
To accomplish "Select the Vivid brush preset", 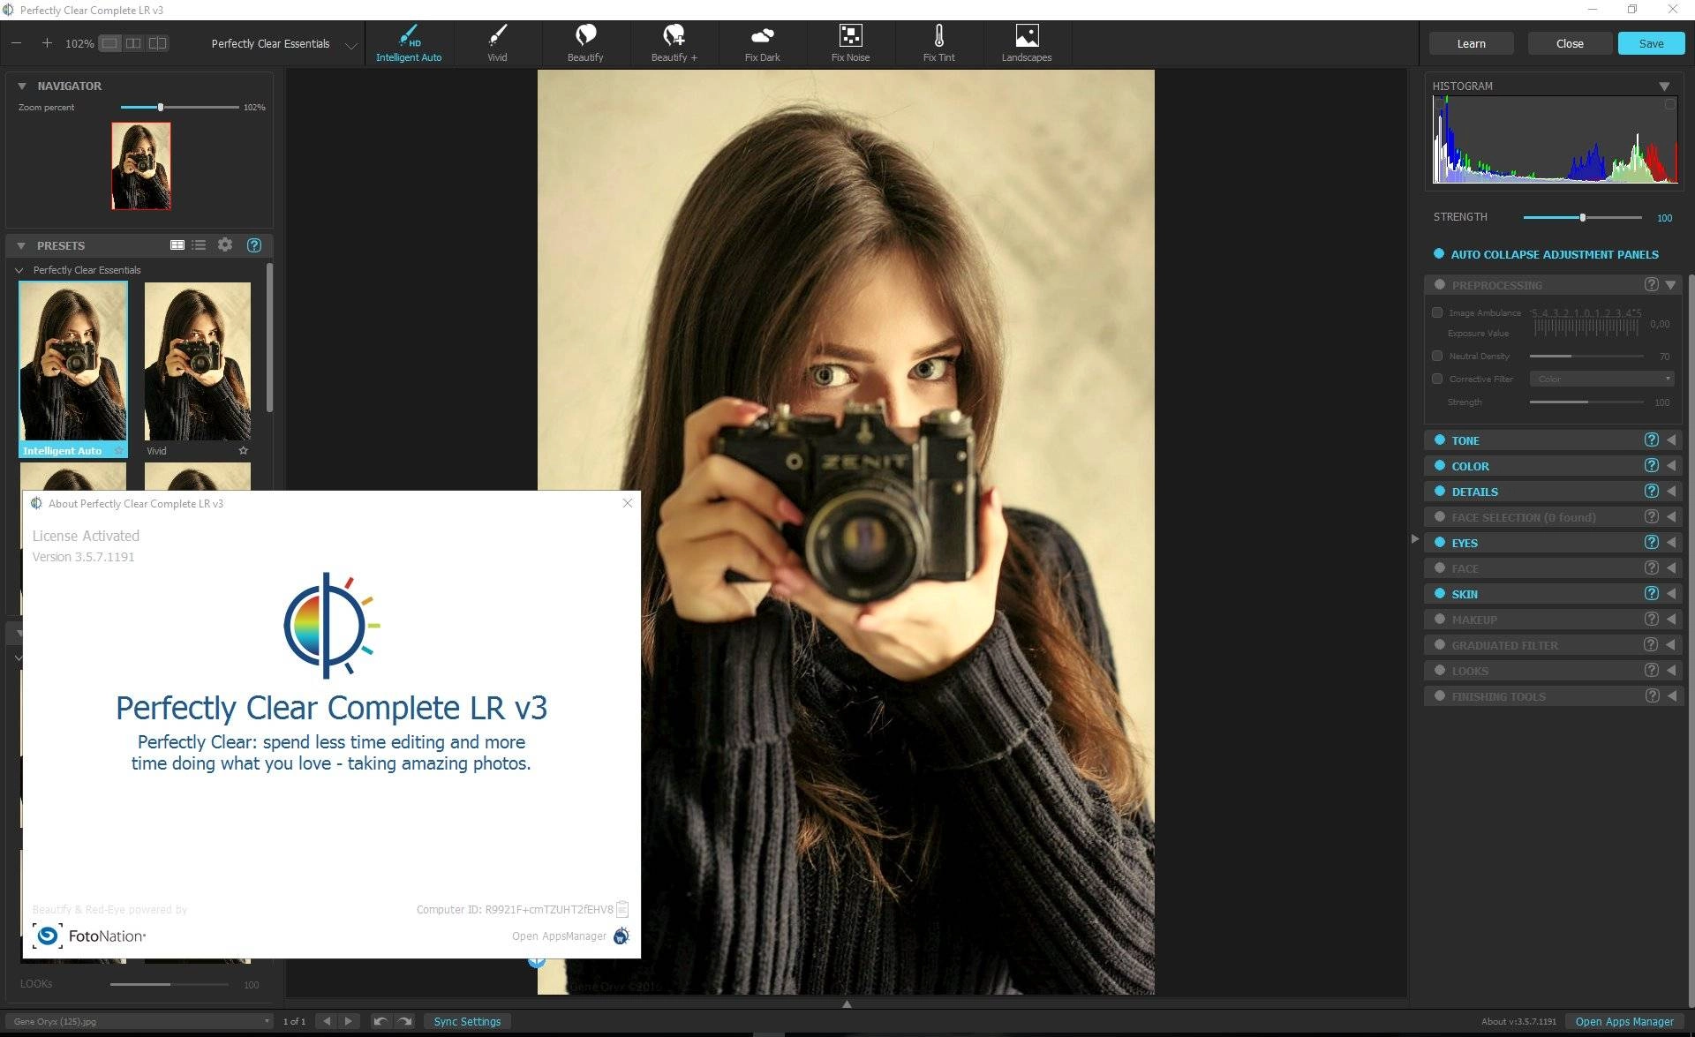I will click(497, 43).
